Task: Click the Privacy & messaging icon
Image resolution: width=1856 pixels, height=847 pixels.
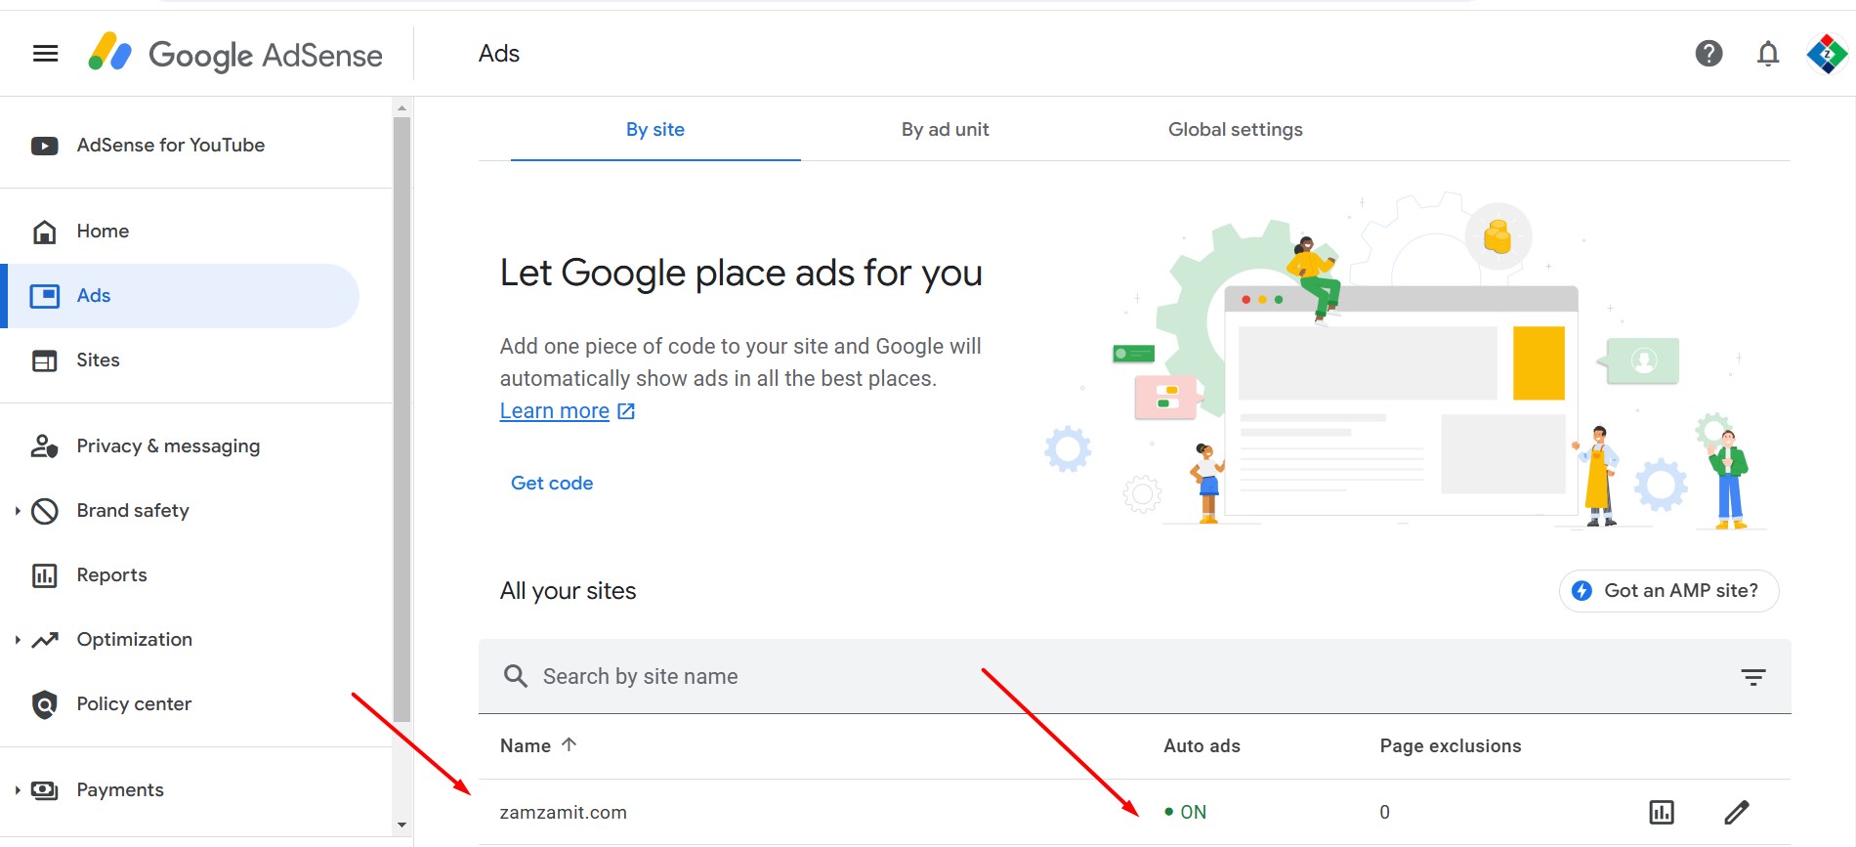Action: 45,446
